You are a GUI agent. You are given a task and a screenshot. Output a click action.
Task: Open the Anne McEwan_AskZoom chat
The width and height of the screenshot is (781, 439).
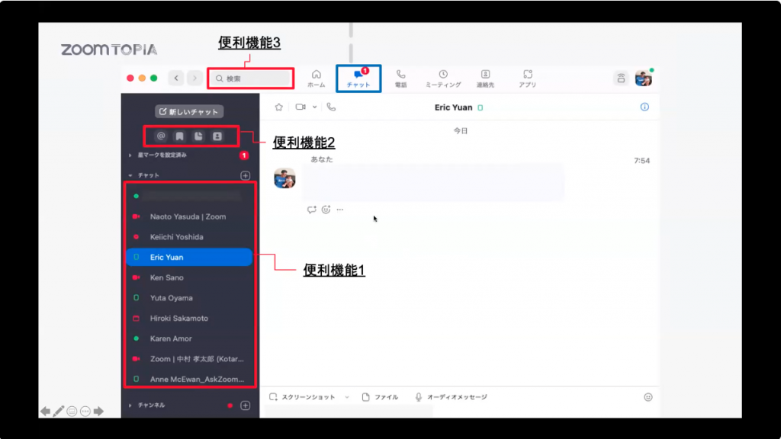point(189,380)
